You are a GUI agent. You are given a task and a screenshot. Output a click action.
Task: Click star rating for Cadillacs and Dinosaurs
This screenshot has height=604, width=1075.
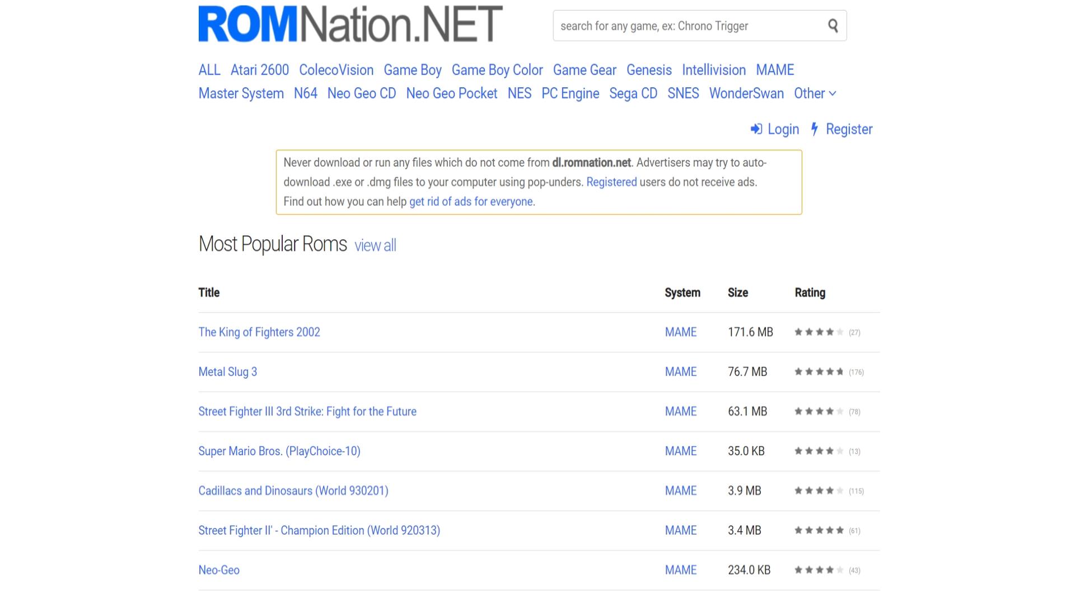pyautogui.click(x=819, y=491)
